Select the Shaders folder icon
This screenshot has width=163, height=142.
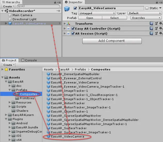(13, 111)
